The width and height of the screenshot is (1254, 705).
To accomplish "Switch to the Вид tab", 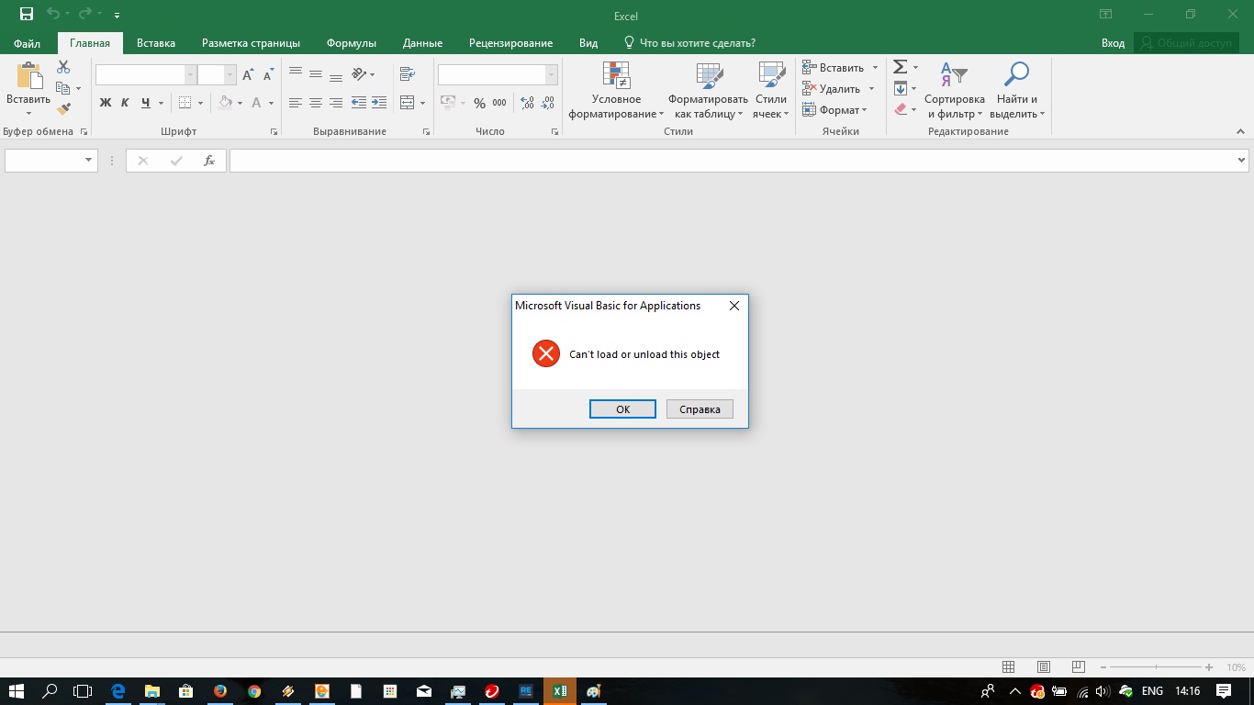I will [588, 43].
